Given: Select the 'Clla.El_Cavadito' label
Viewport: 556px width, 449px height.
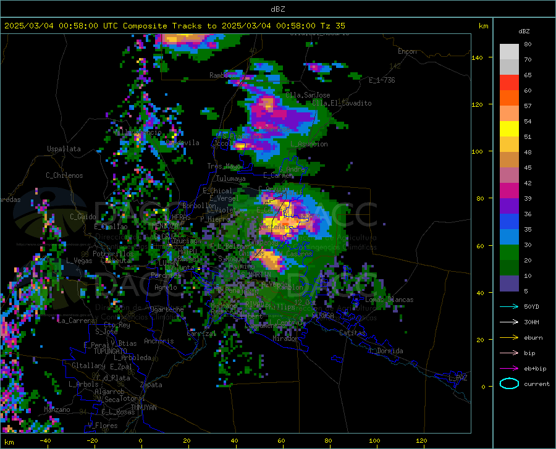Looking at the screenshot, I should 342,103.
